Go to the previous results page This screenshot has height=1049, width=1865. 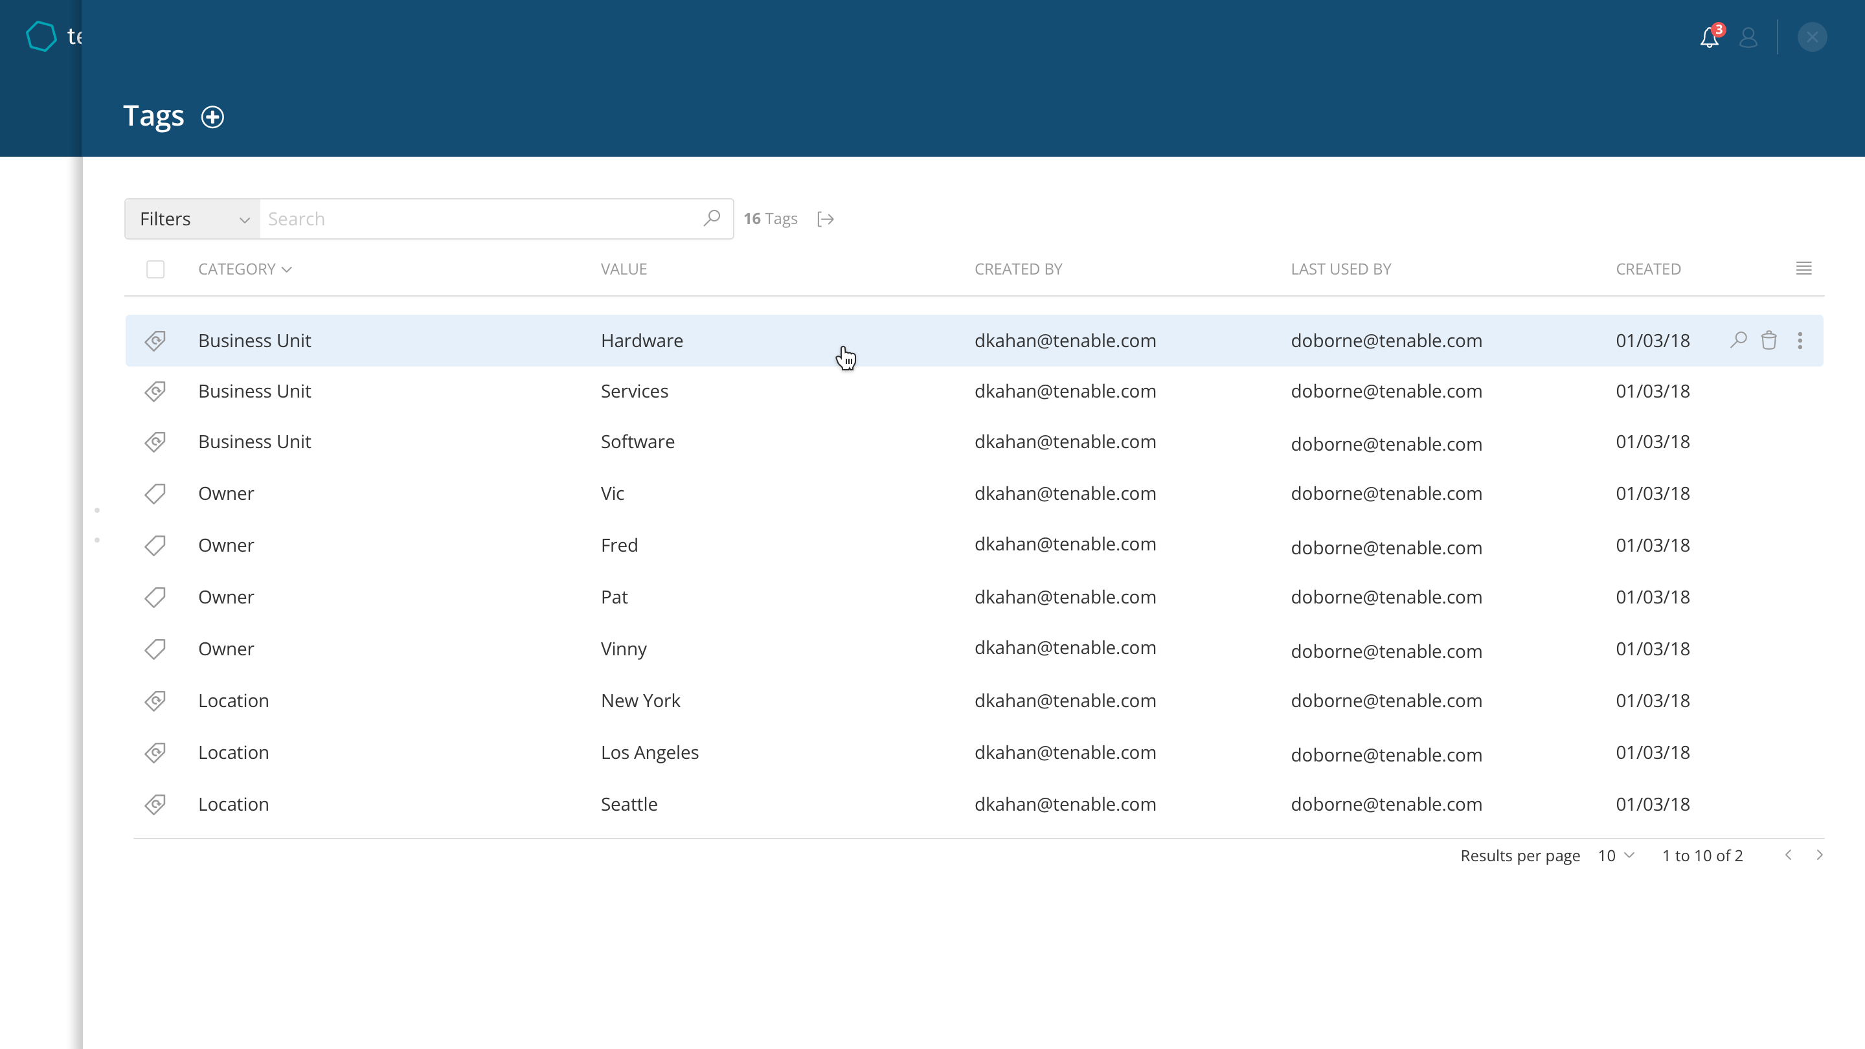(x=1788, y=855)
